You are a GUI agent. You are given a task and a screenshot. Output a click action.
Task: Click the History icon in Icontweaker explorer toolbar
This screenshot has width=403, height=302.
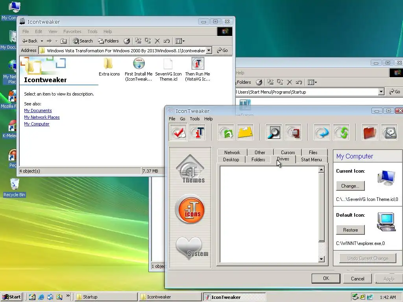point(127,41)
